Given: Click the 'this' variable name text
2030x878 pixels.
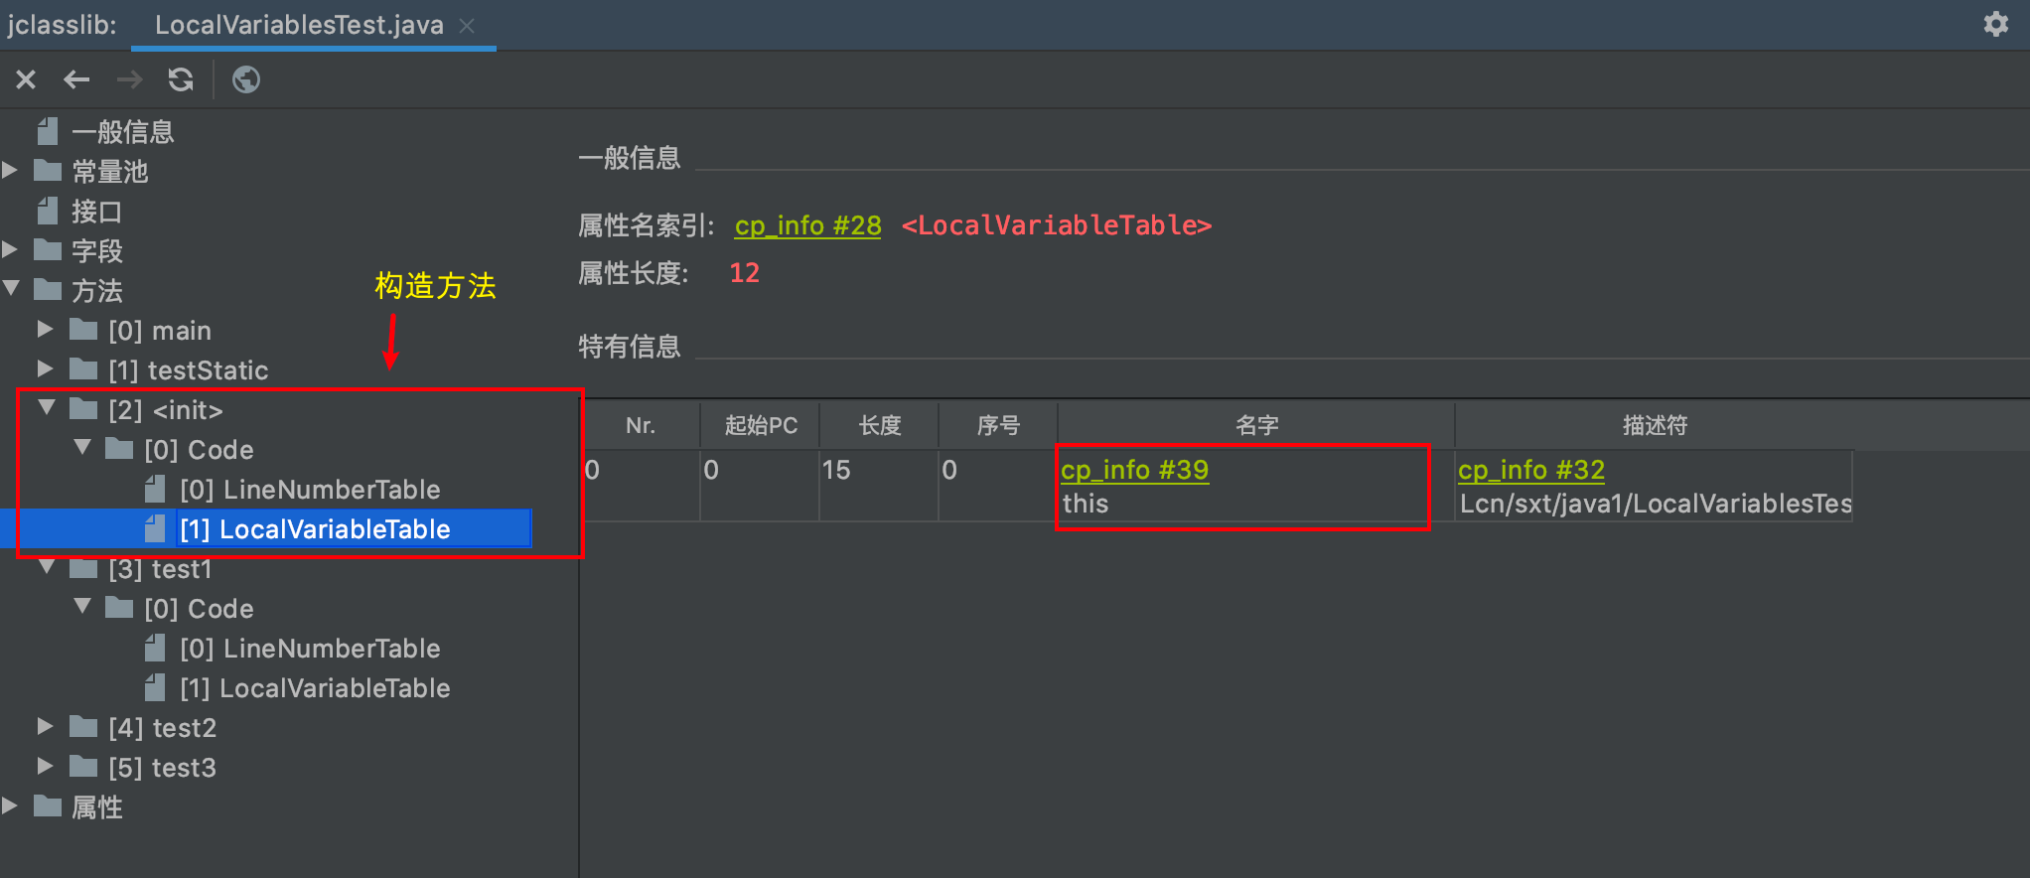Looking at the screenshot, I should [1086, 504].
